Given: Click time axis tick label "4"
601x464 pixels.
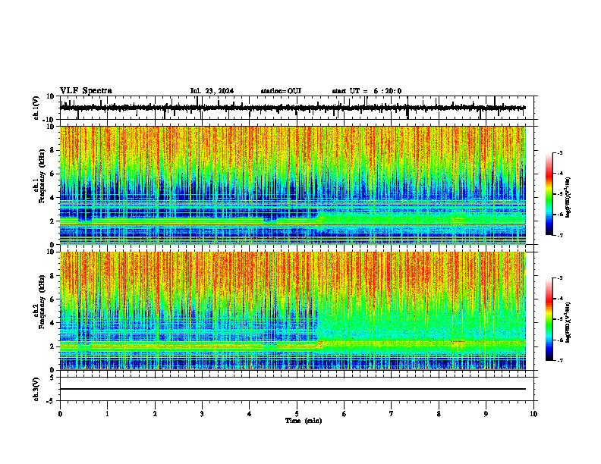Looking at the screenshot, I should 250,414.
